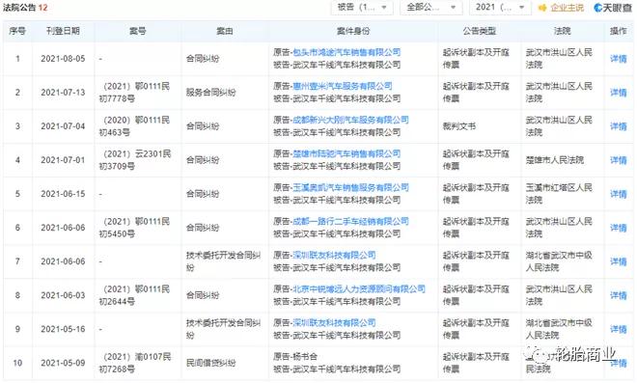Screen dimensions: 637x383
Task: Open 详情 for the 2021-06-15 announcement
Action: pos(619,194)
